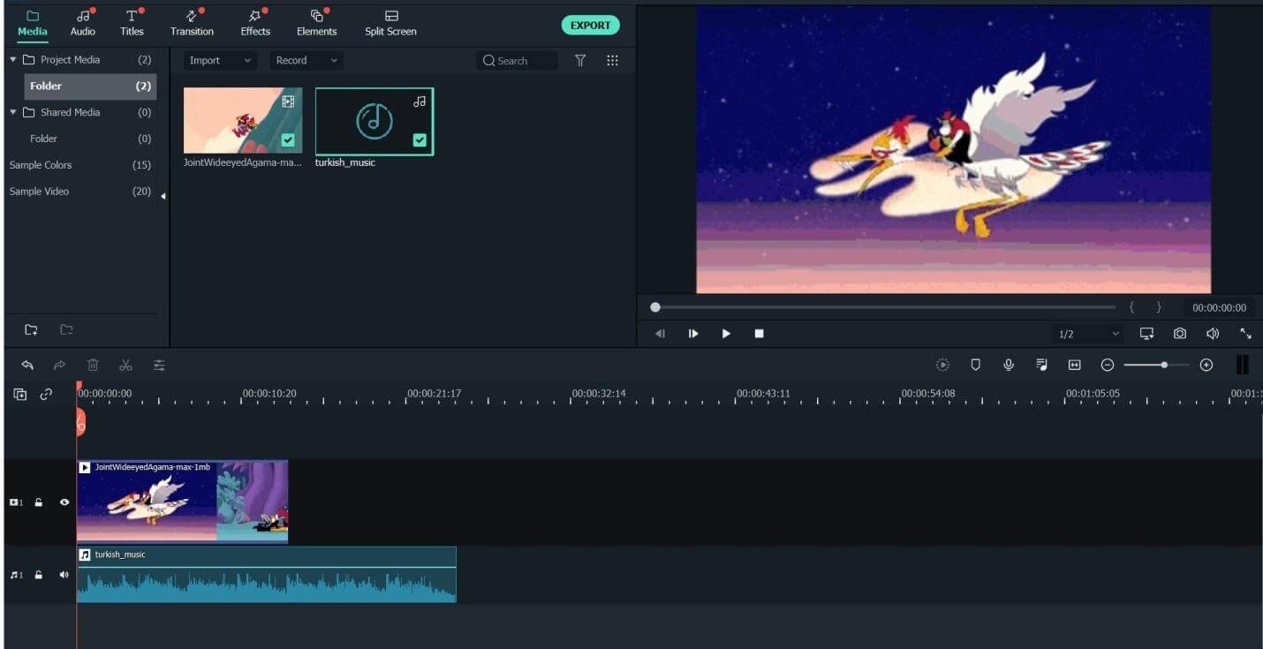Open the edit adjustments sliders icon
Screen dimensions: 1263x649
(159, 365)
